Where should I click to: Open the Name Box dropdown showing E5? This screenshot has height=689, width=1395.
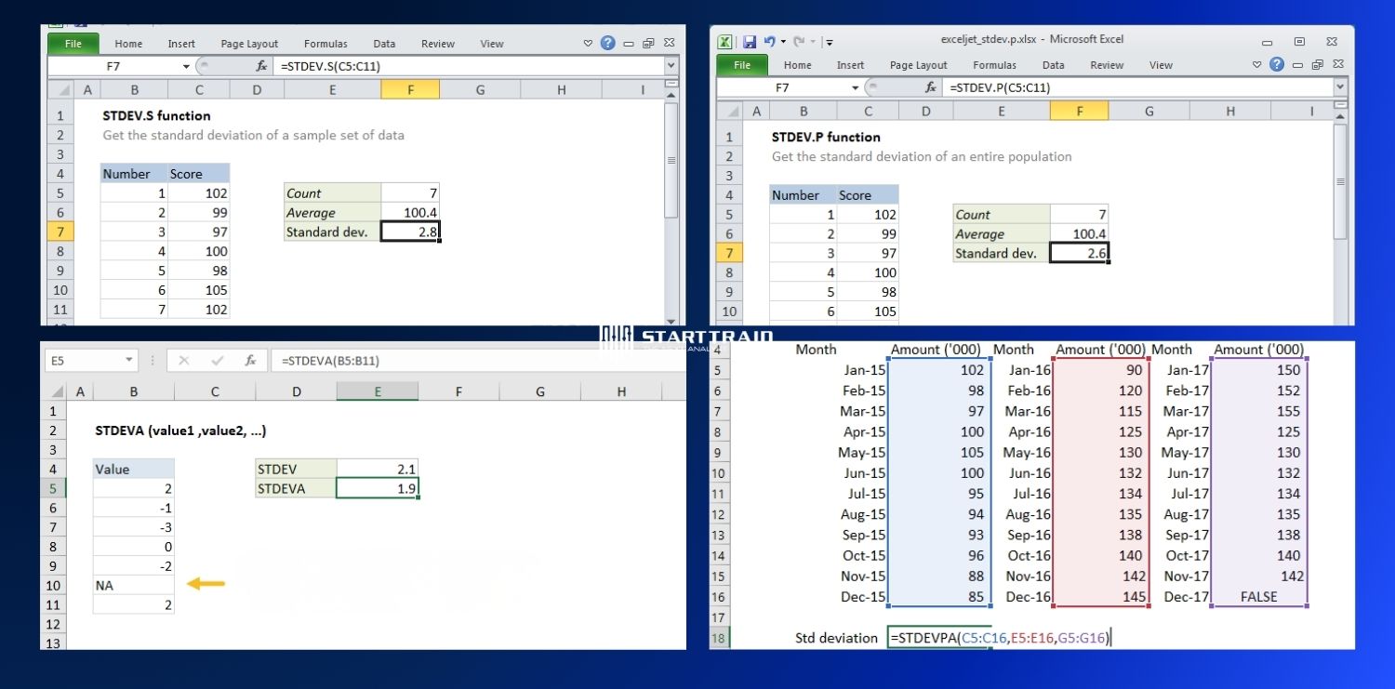pyautogui.click(x=128, y=361)
